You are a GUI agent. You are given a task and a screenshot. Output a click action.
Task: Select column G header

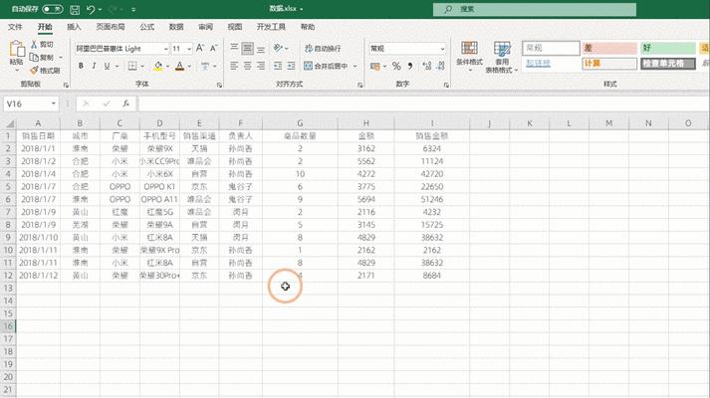point(300,123)
